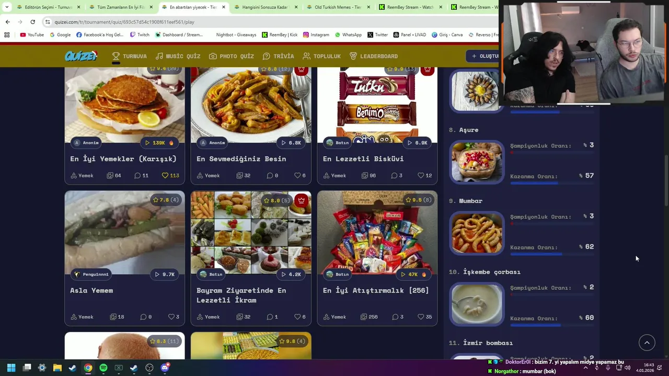Open the Asla Yemem quiz title
Screen dimensions: 669x376
(91, 290)
